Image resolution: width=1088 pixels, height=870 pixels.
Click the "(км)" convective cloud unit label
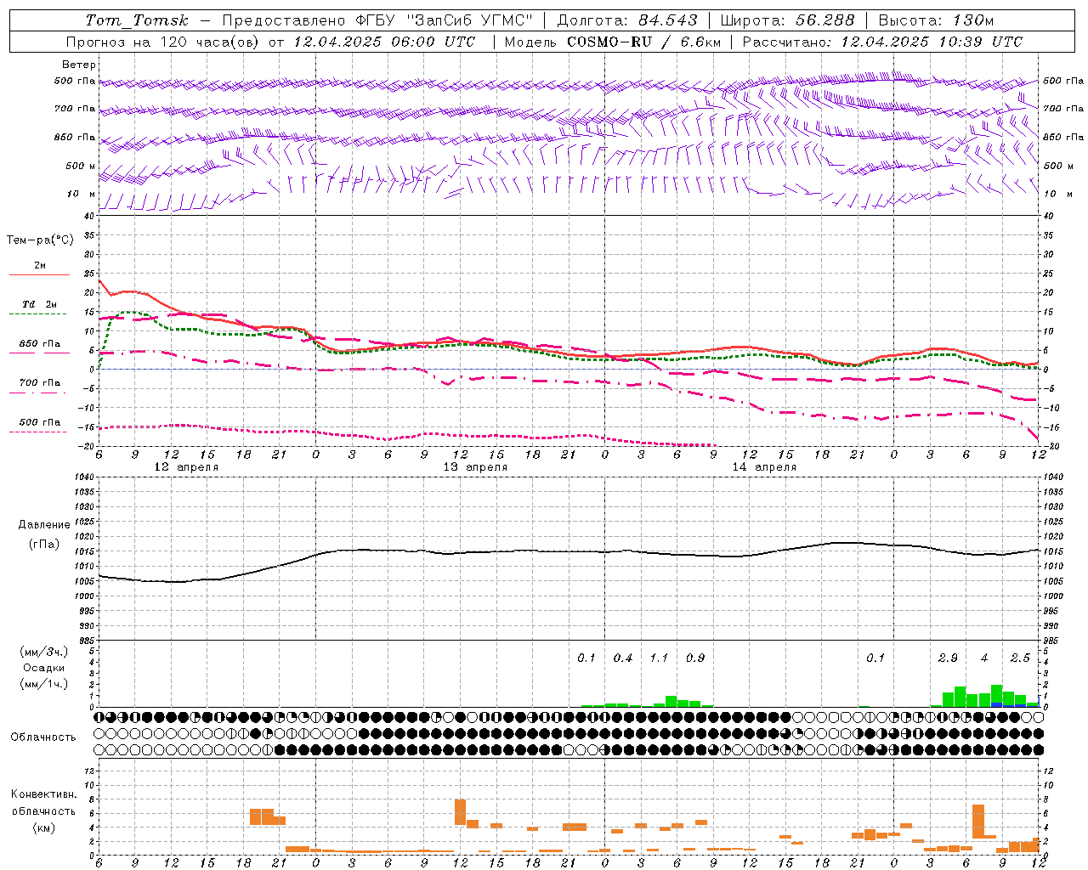coord(44,828)
